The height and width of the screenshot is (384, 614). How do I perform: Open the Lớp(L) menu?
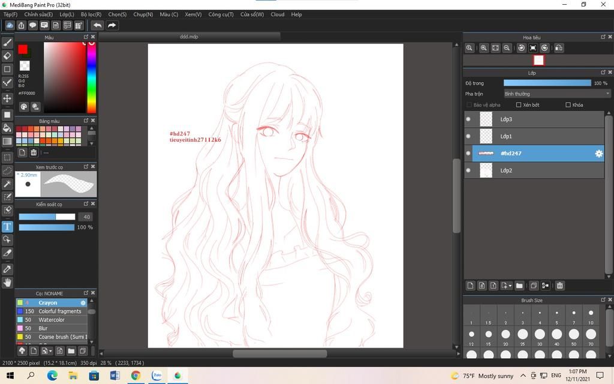click(67, 14)
